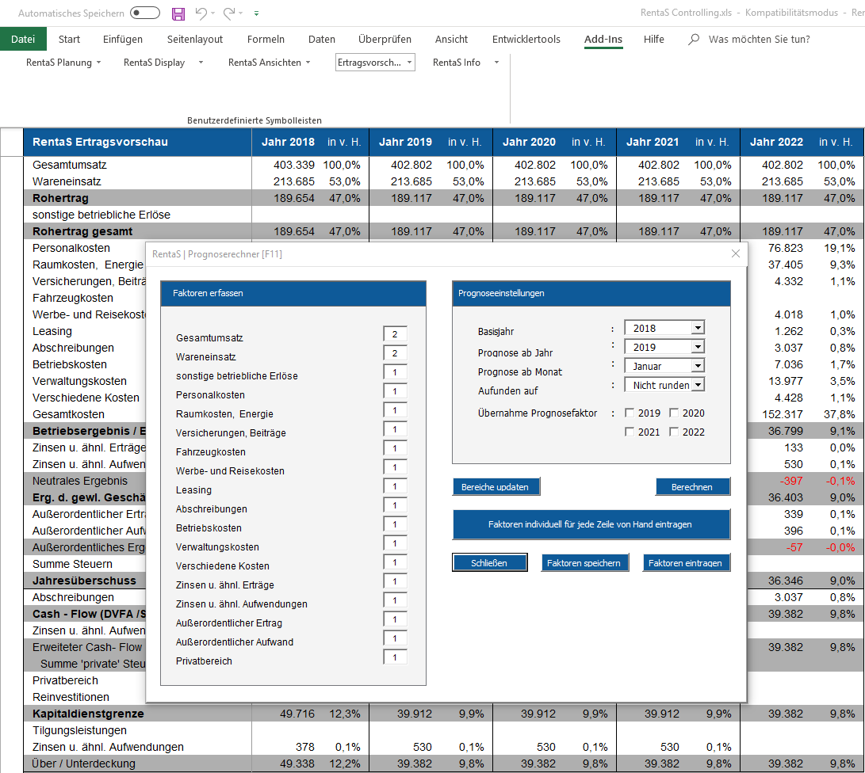The width and height of the screenshot is (865, 773).
Task: Click the 'Raumkosten, Energie' factor field
Action: 395,410
